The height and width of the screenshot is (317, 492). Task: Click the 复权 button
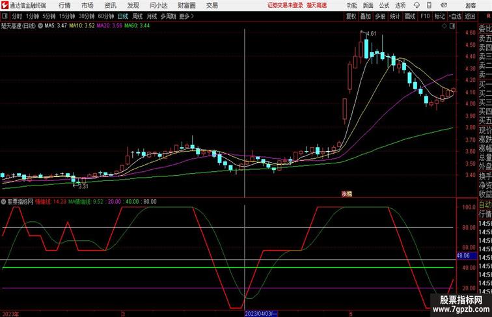pyautogui.click(x=351, y=16)
